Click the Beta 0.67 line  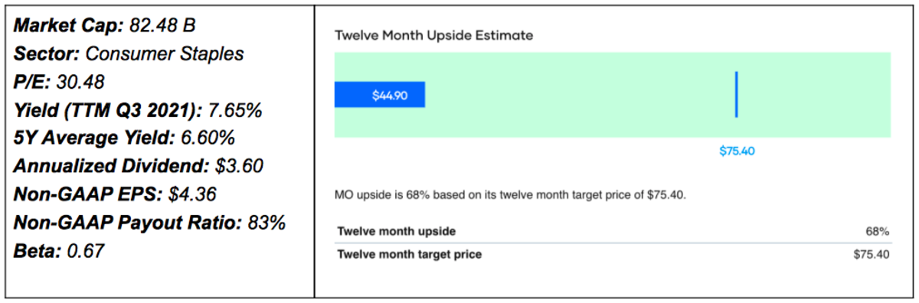(58, 250)
